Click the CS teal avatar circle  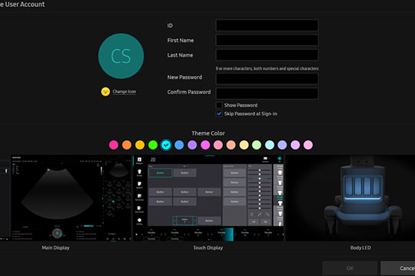(121, 56)
